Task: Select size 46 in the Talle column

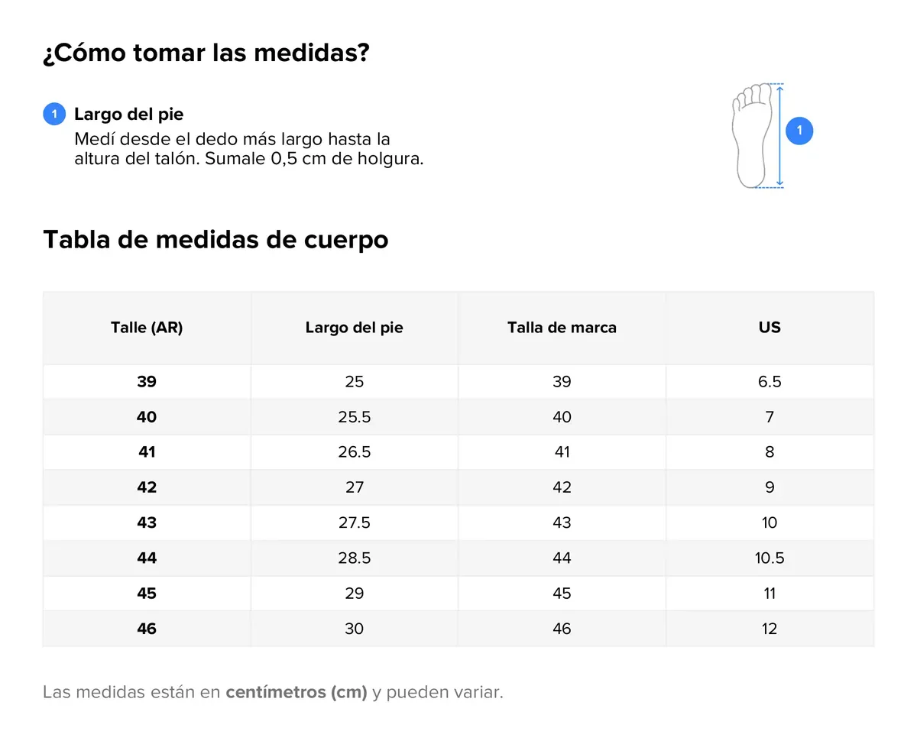Action: pos(147,629)
